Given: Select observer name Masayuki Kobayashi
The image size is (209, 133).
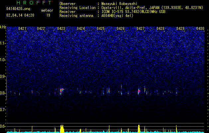Looking at the screenshot, I should [x=119, y=4].
